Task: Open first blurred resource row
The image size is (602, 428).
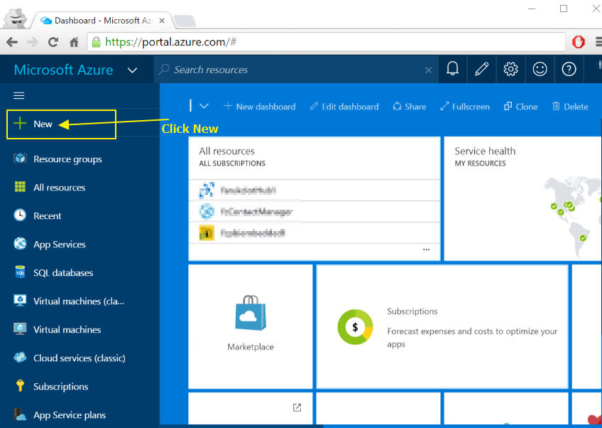Action: [314, 190]
